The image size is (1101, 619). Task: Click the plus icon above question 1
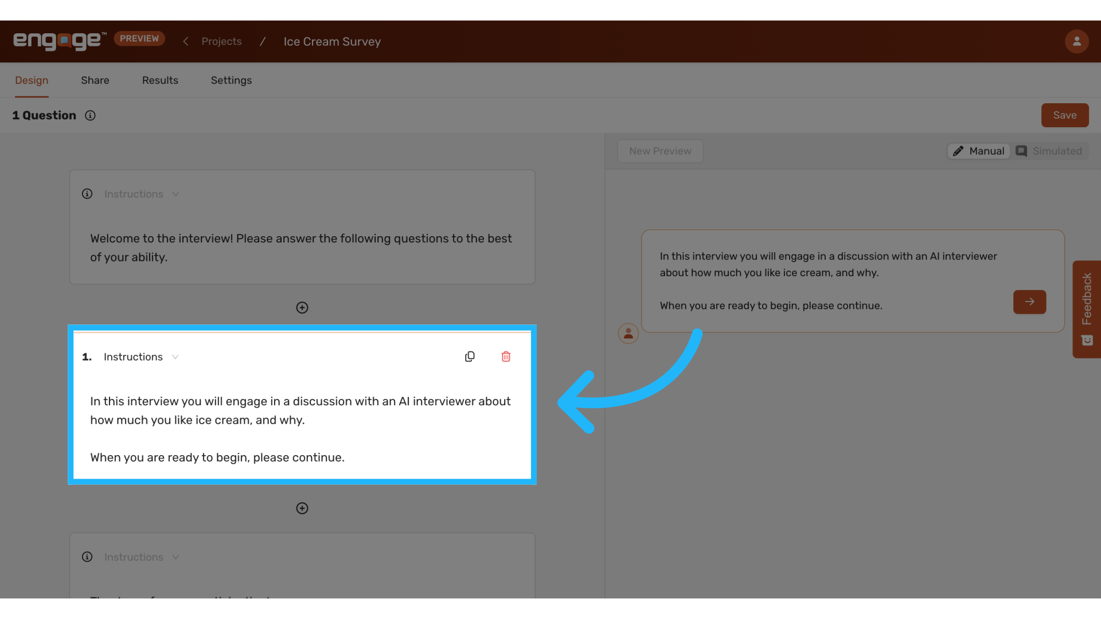tap(302, 307)
